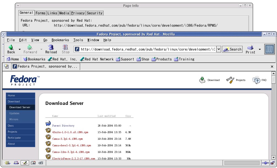Open the Home bookmark in personal toolbar

13,59
